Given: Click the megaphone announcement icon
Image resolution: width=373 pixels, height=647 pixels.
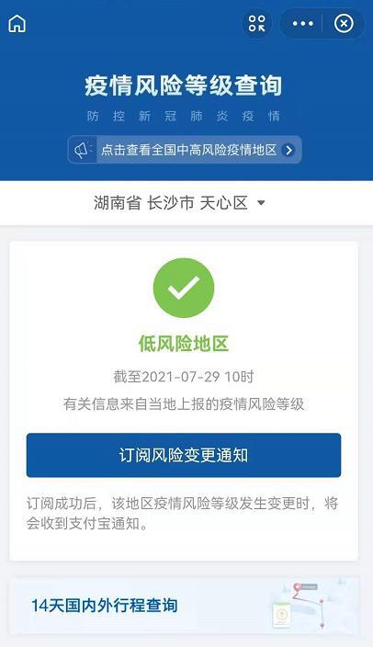Looking at the screenshot, I should coord(83,150).
